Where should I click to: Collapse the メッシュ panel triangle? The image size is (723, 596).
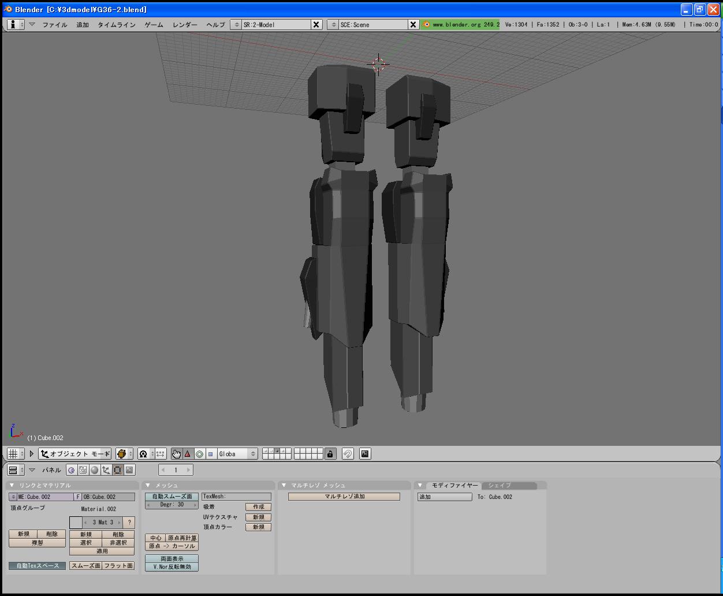tap(148, 486)
